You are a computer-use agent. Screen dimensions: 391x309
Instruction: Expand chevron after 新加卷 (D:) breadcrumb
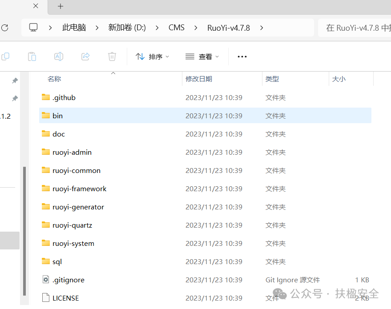[157, 28]
